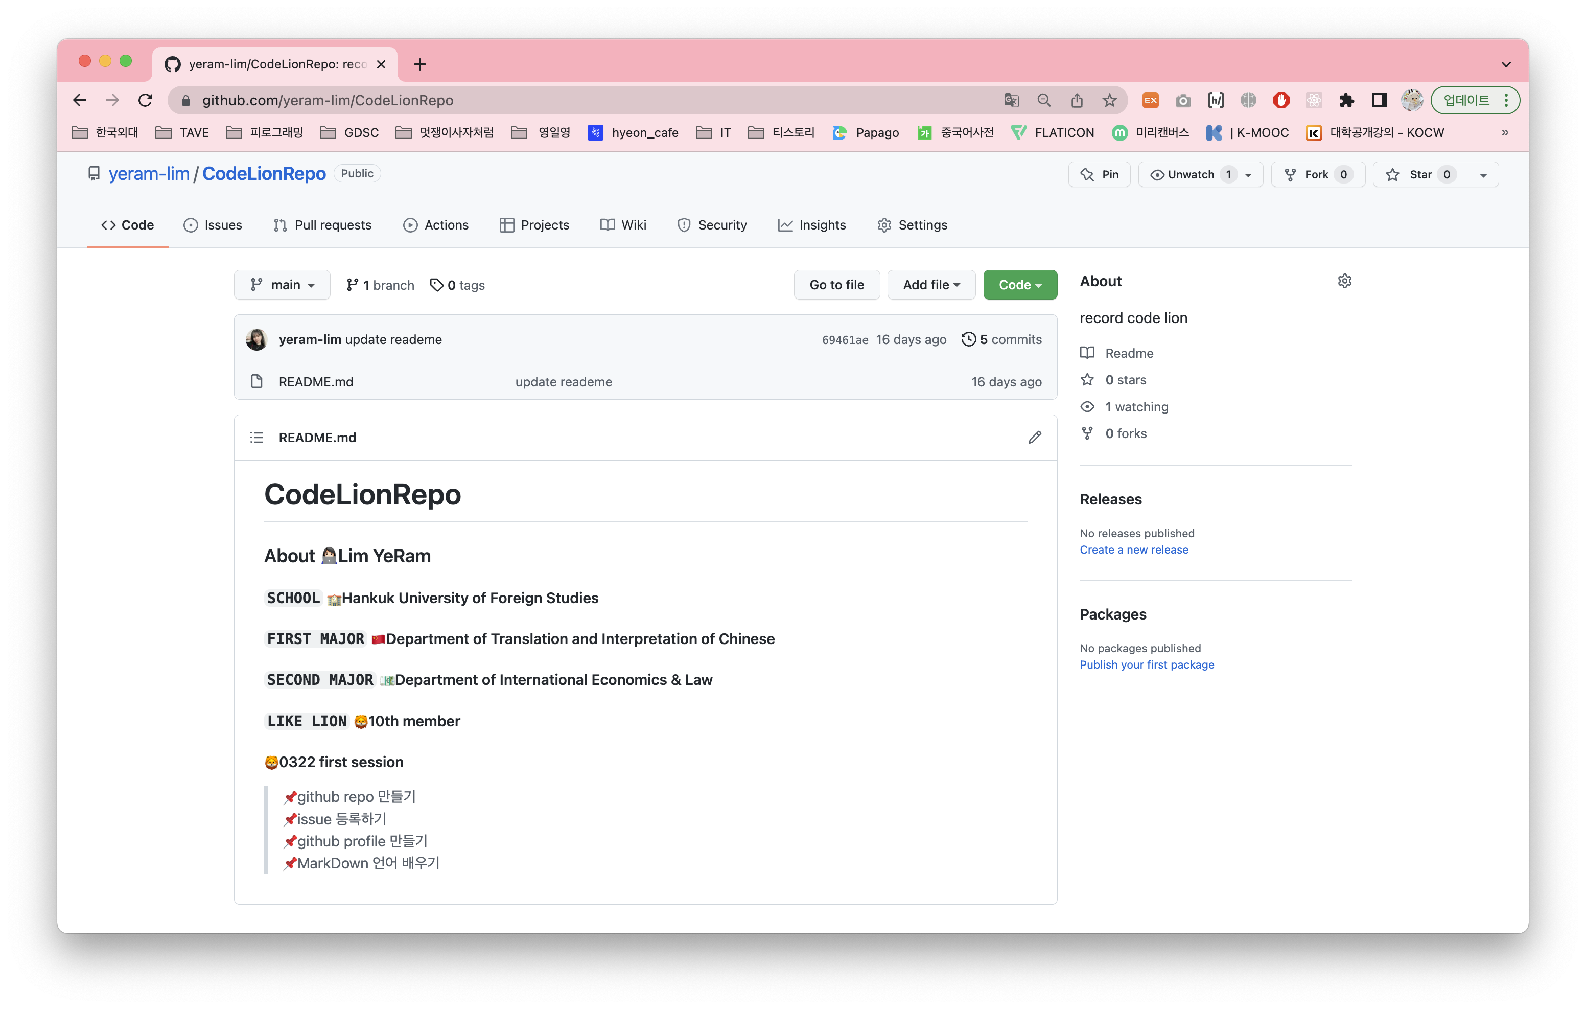The height and width of the screenshot is (1009, 1586).
Task: Open the Add file dropdown
Action: click(930, 285)
